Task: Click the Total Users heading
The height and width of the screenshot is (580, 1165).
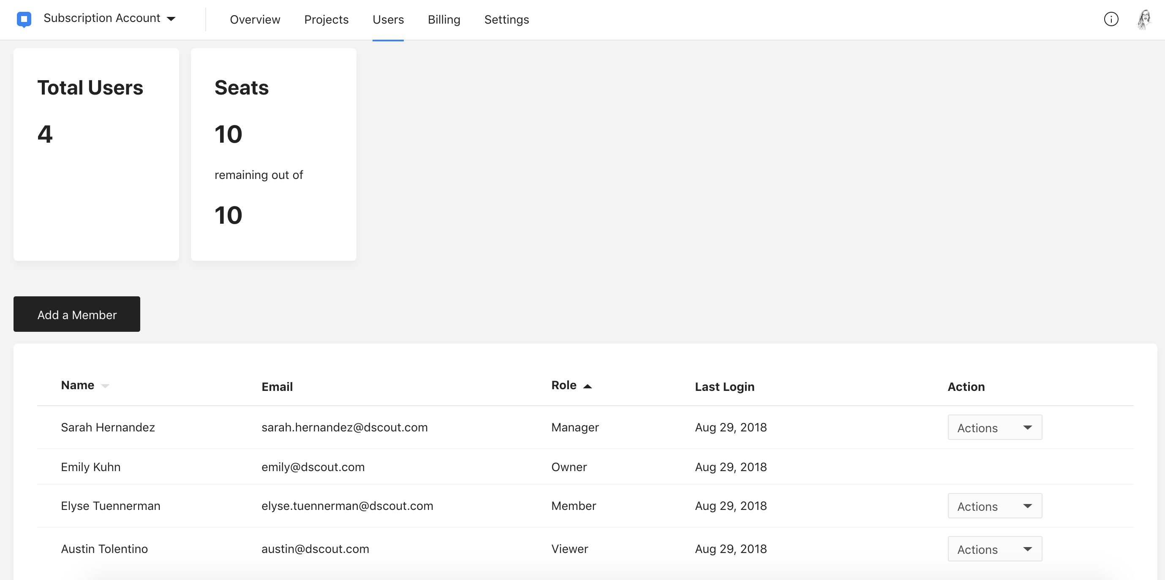Action: coord(90,87)
